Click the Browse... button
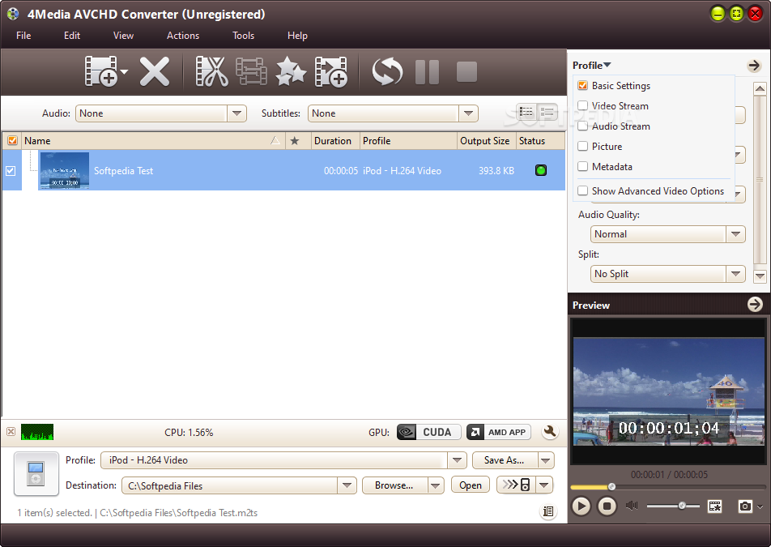The height and width of the screenshot is (547, 771). pos(395,485)
